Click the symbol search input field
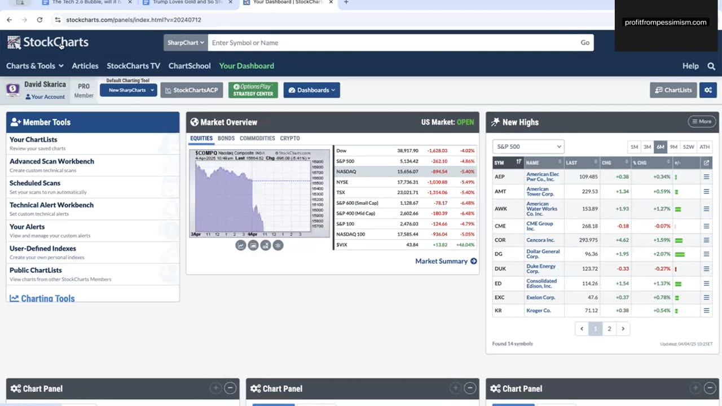The width and height of the screenshot is (722, 406). (x=392, y=43)
